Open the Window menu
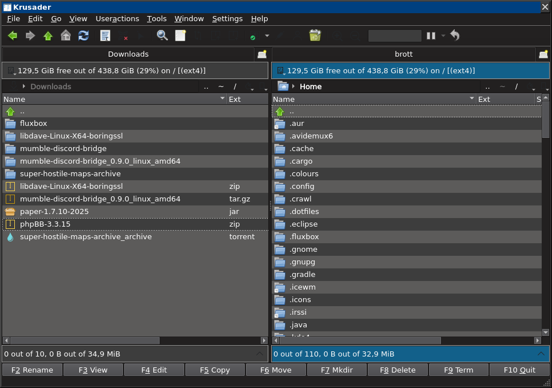The height and width of the screenshot is (388, 552). tap(189, 19)
